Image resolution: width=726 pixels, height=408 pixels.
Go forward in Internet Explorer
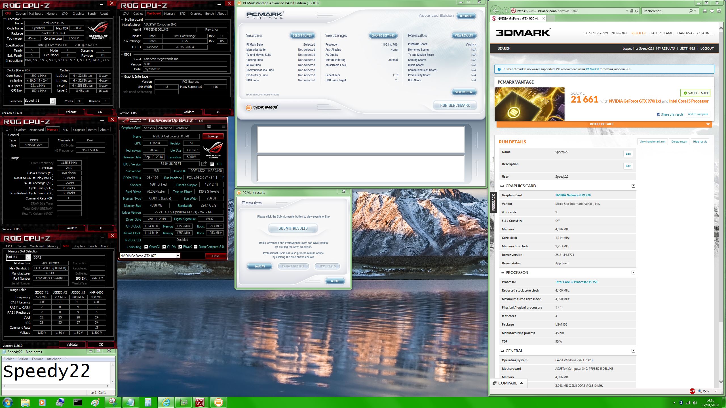pyautogui.click(x=505, y=11)
